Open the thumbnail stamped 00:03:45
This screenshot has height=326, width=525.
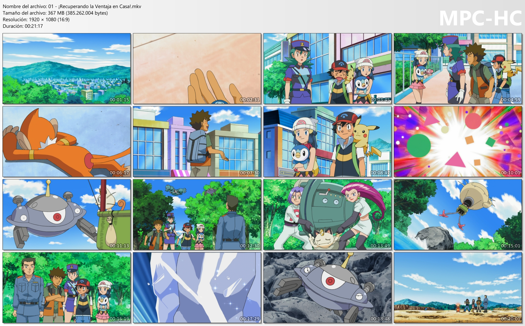pyautogui.click(x=327, y=68)
